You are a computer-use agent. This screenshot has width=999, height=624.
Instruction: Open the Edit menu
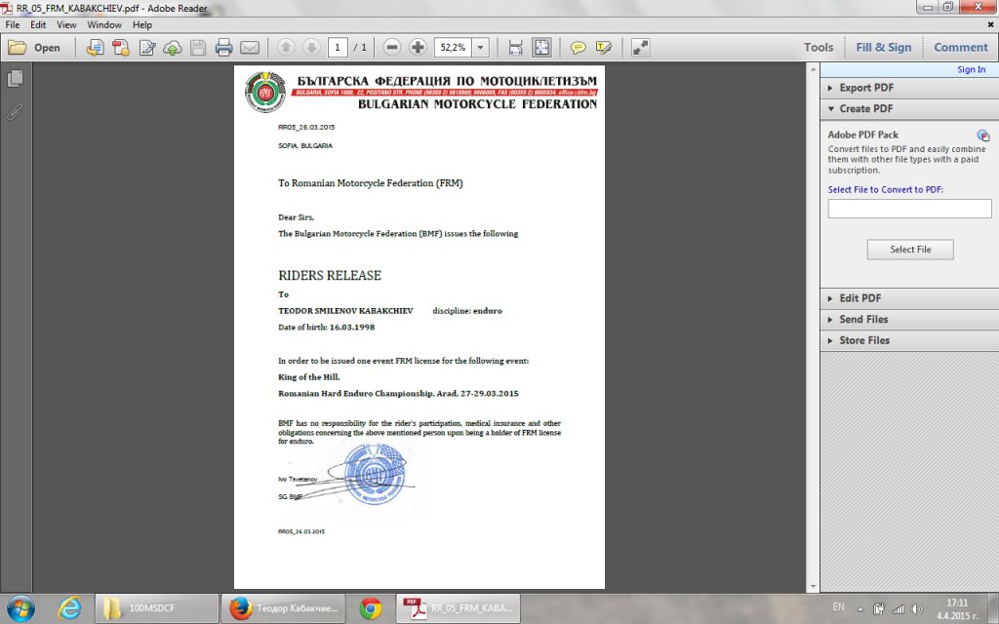[x=38, y=24]
